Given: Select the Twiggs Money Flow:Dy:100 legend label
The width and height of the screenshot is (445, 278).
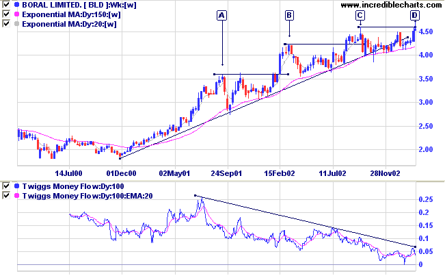Looking at the screenshot, I should [x=73, y=186].
